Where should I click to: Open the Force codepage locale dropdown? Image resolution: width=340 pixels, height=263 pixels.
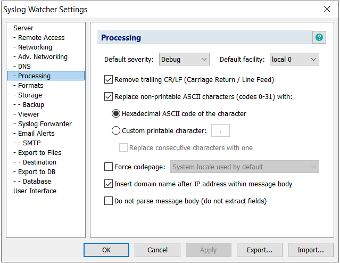245,167
